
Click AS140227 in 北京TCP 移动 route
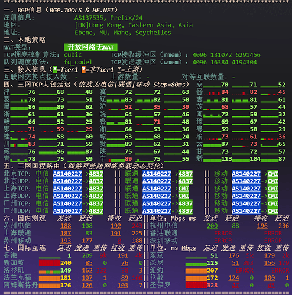point(246,174)
